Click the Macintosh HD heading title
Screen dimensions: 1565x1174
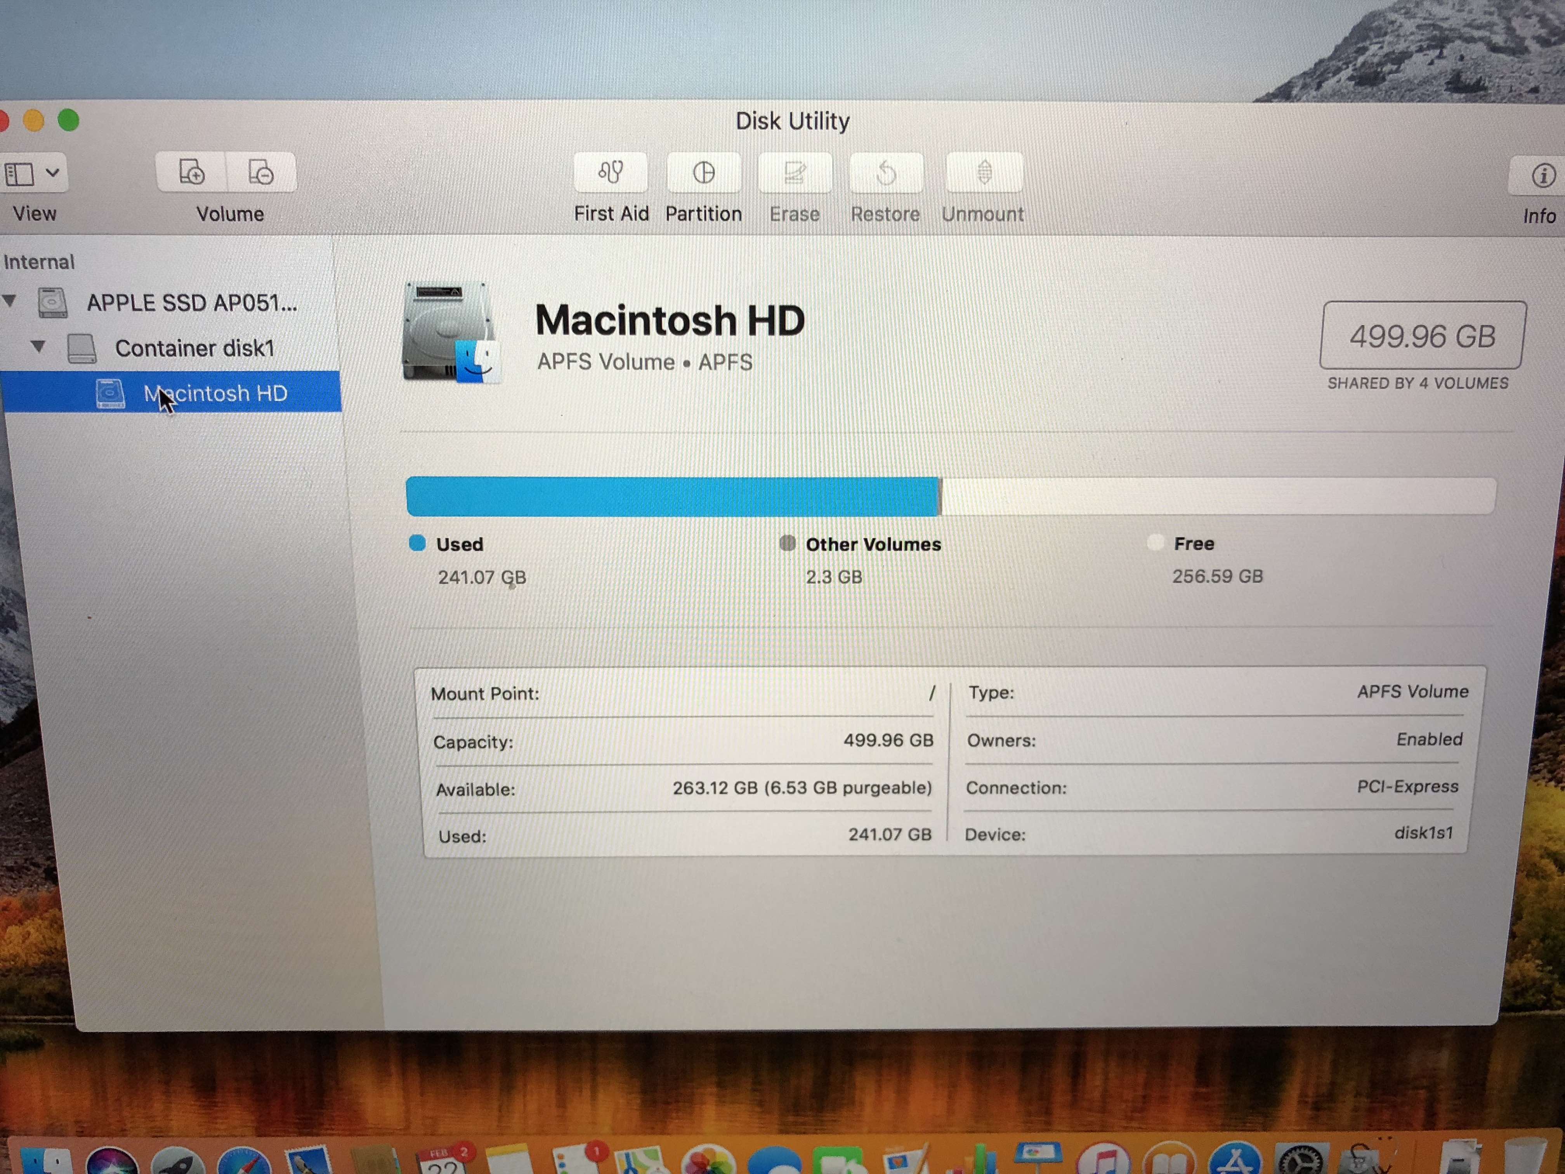(669, 320)
